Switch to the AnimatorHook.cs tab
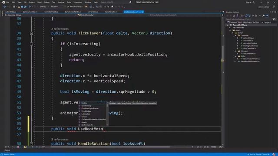Screen dimensions: 278x156 tap(51, 12)
